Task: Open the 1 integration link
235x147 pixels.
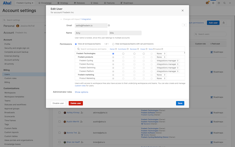Action: click(x=86, y=19)
